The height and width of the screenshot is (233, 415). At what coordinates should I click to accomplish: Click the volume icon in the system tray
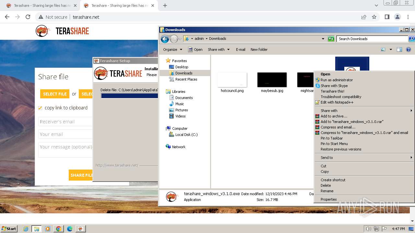click(x=368, y=229)
